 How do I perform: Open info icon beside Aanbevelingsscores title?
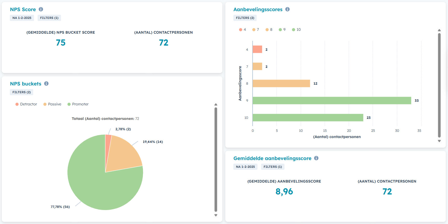(287, 9)
